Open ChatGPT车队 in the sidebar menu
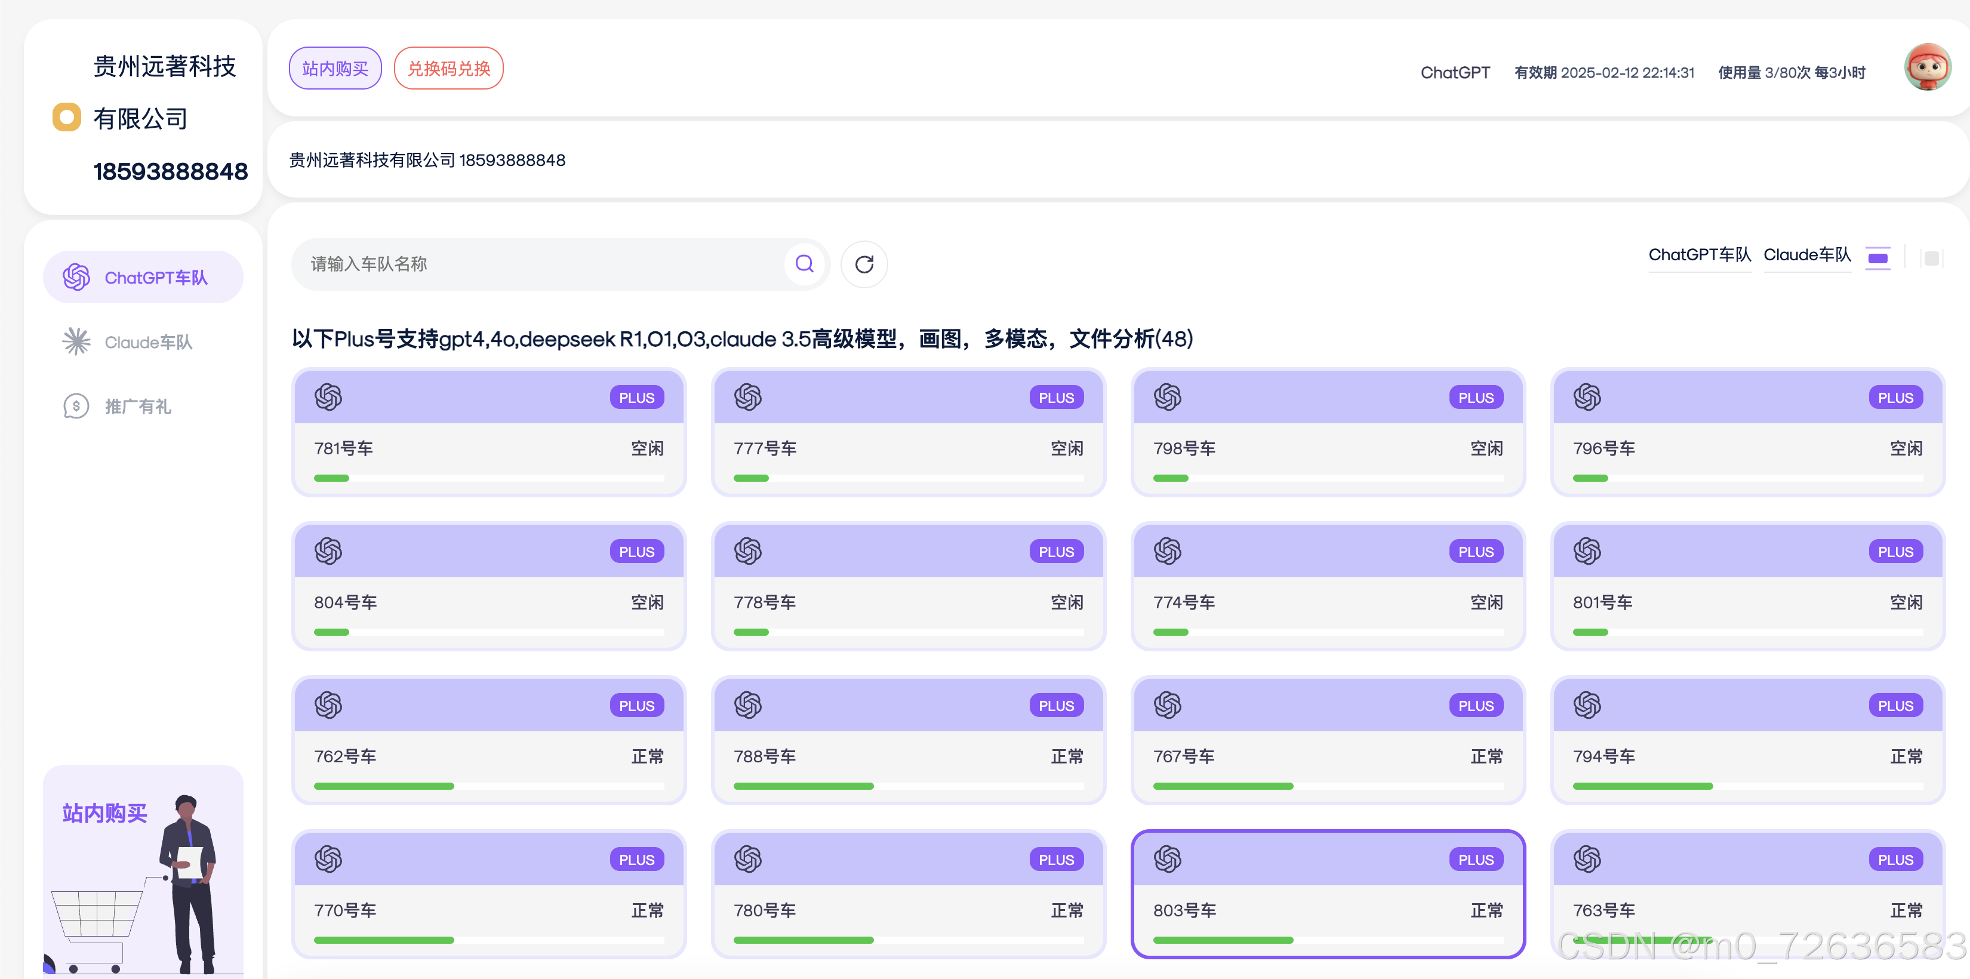Image resolution: width=1970 pixels, height=979 pixels. (143, 278)
